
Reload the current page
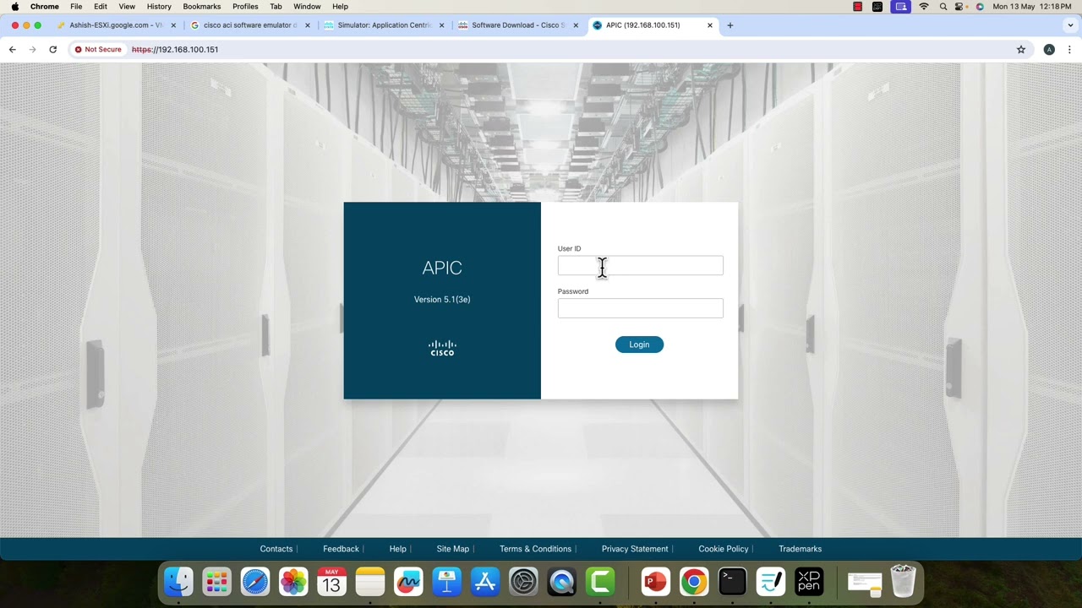point(52,50)
